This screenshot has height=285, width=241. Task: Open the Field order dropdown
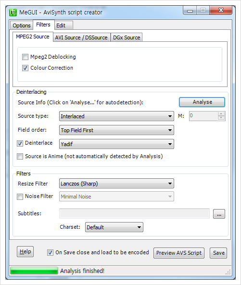(x=116, y=130)
